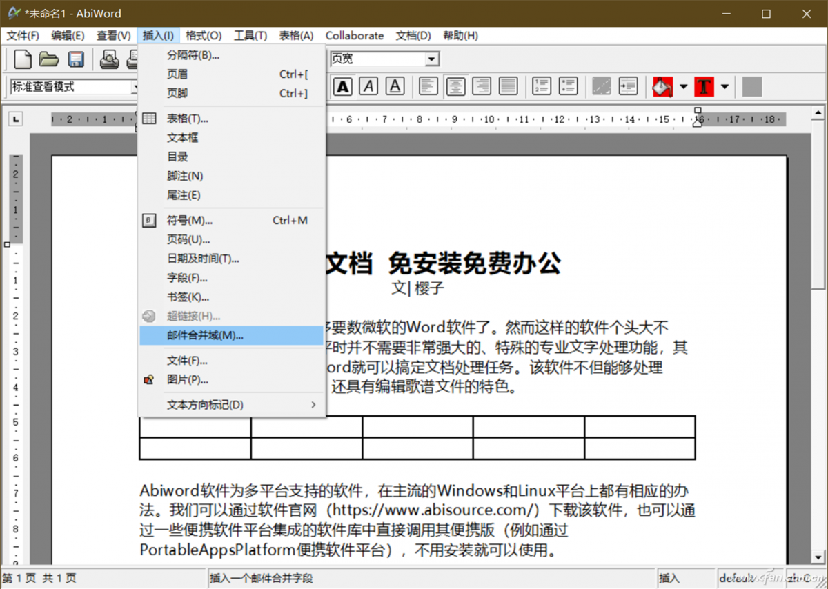Toggle italic formatting

368,86
